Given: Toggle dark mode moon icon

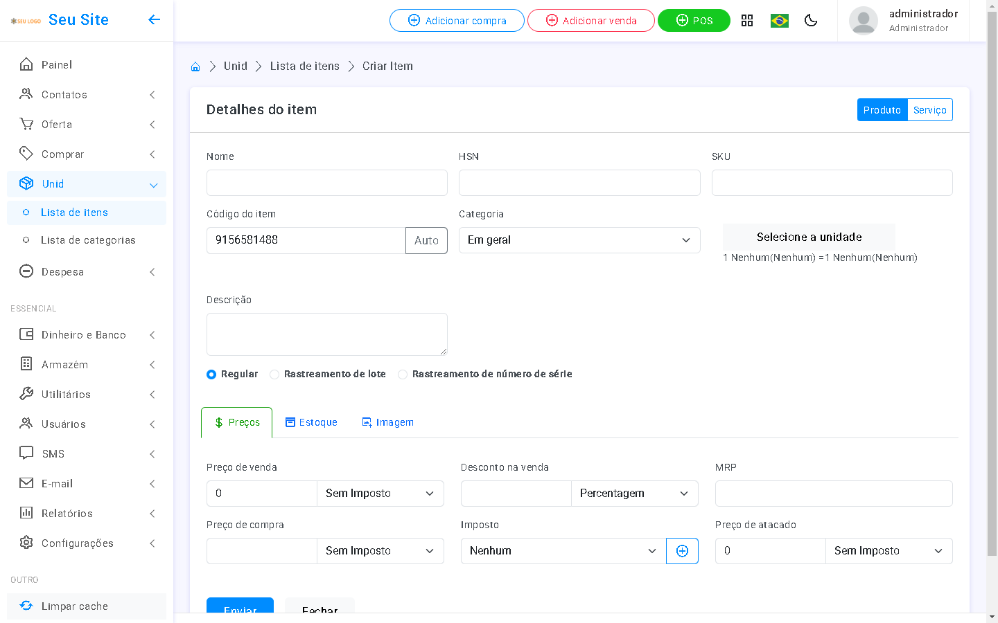Looking at the screenshot, I should pos(811,21).
